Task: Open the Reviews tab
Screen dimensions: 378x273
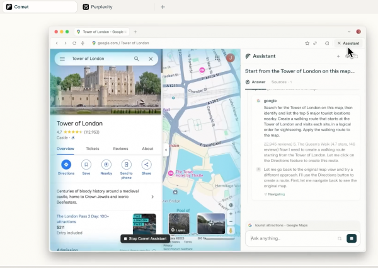Action: (120, 149)
